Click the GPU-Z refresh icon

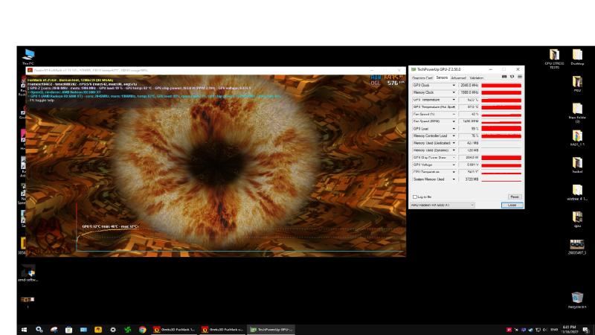(512, 77)
